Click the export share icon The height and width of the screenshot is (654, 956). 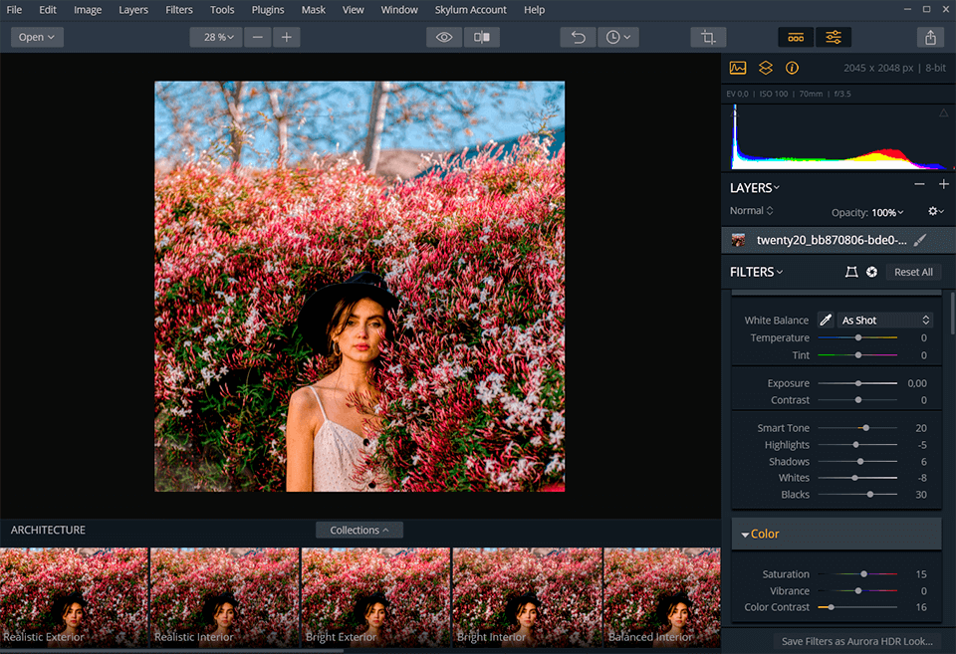tap(930, 37)
